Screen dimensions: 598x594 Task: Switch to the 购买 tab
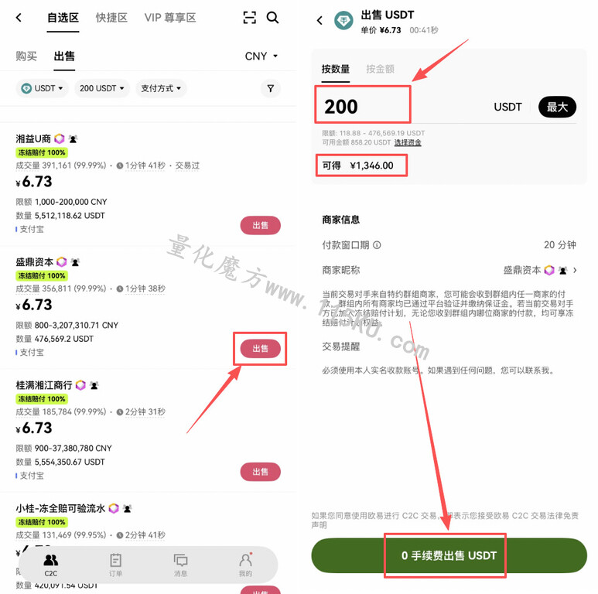[x=26, y=56]
